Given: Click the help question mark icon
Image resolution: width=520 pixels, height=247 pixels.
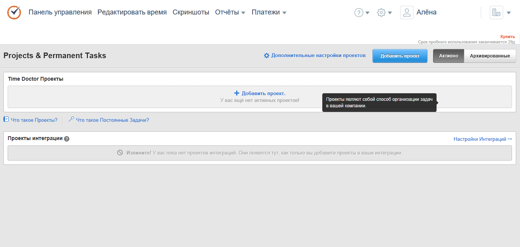Looking at the screenshot, I should click(x=359, y=12).
